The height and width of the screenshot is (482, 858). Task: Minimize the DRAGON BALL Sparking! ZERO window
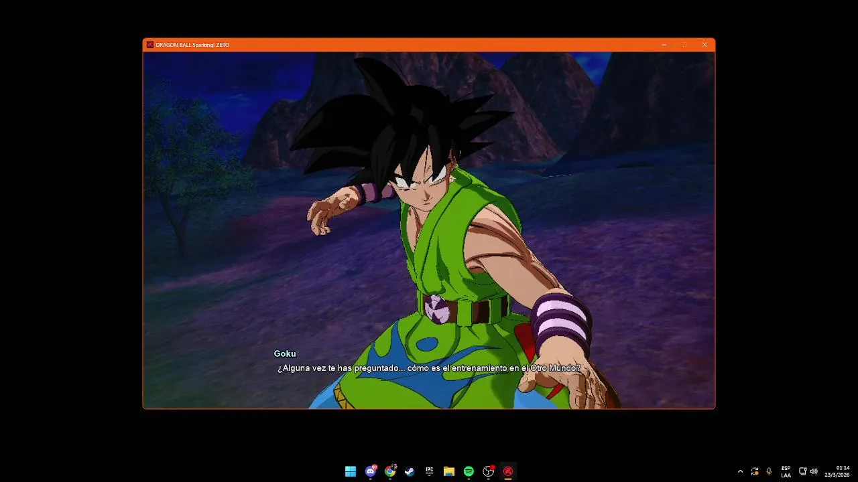664,45
